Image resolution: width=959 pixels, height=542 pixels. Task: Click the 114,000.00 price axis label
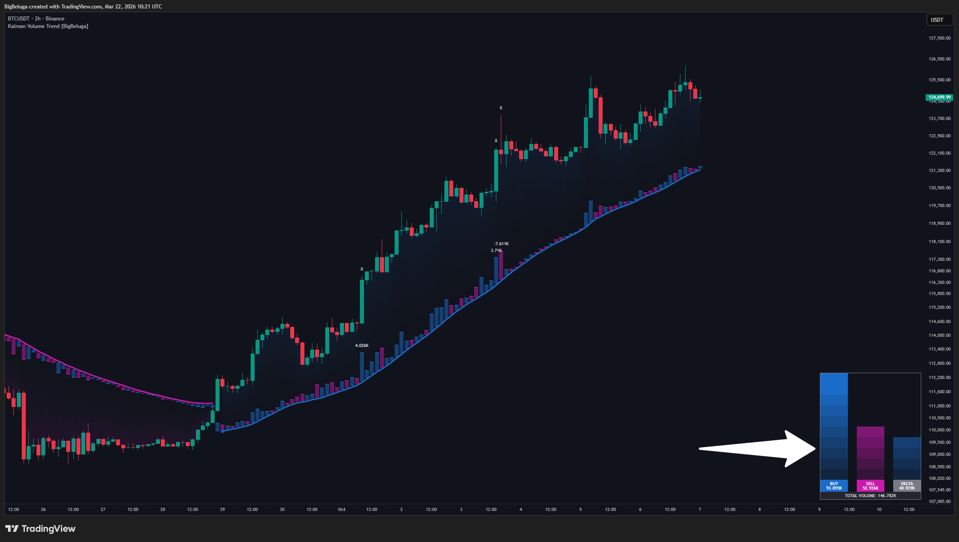tap(939, 335)
